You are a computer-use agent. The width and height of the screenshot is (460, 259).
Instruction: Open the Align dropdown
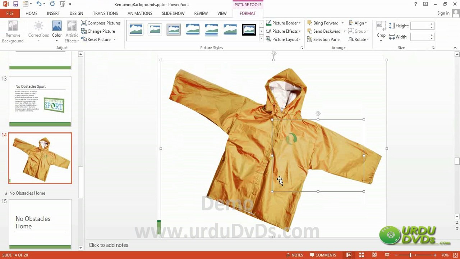(x=358, y=23)
